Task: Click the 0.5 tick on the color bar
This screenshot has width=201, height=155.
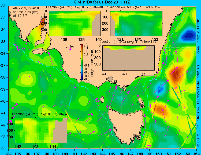Action: coord(86,44)
